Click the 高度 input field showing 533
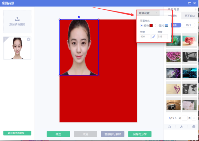 pyautogui.click(x=162, y=37)
